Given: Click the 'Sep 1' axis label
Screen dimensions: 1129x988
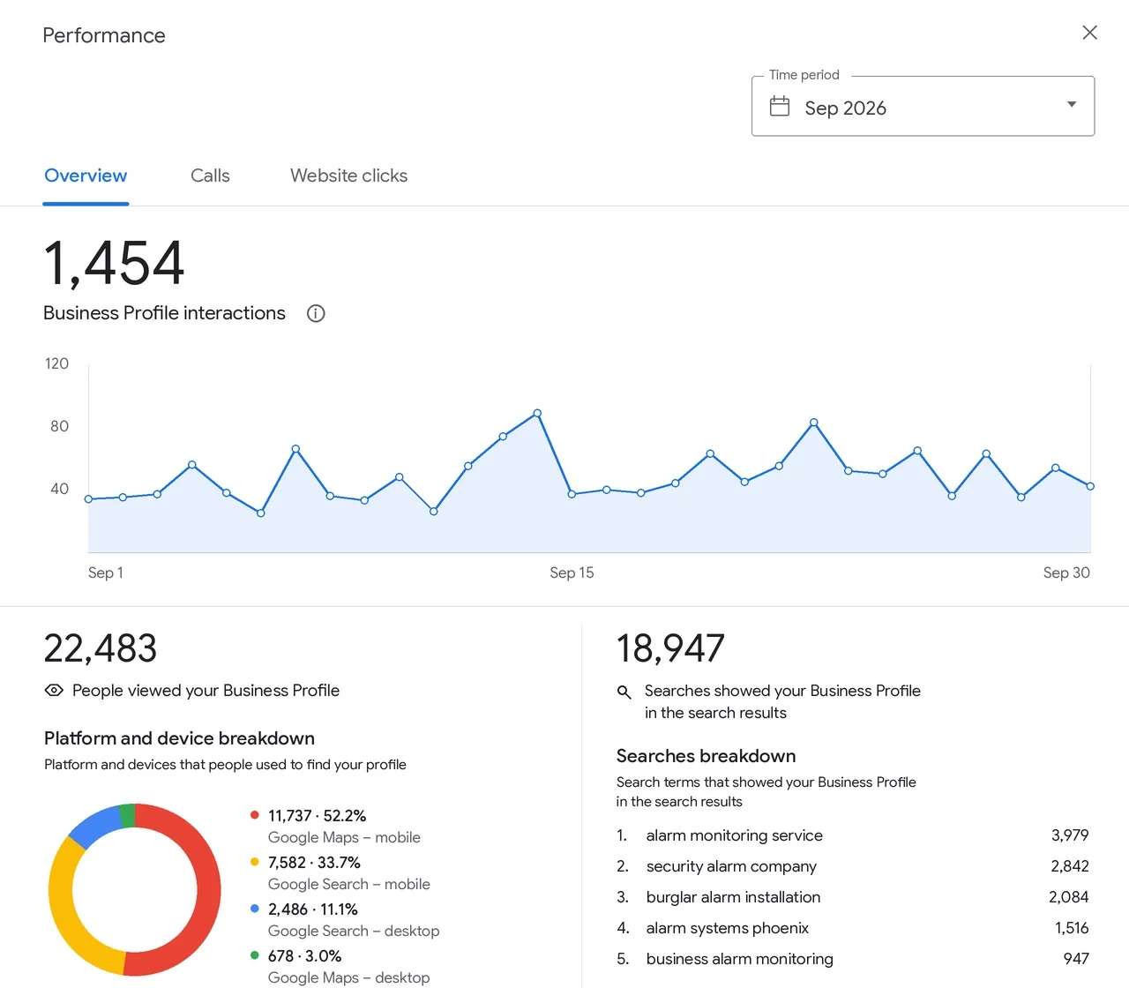Looking at the screenshot, I should tap(106, 573).
